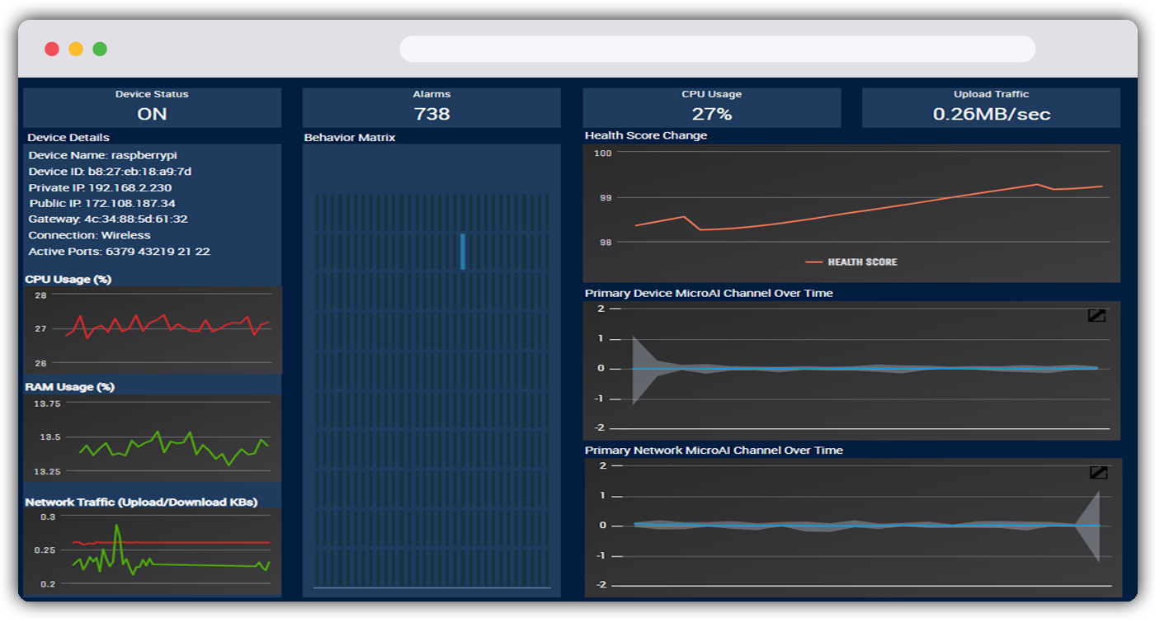Open the Alarms card showing 738
Viewport: 1155px width, 623px height.
click(431, 107)
